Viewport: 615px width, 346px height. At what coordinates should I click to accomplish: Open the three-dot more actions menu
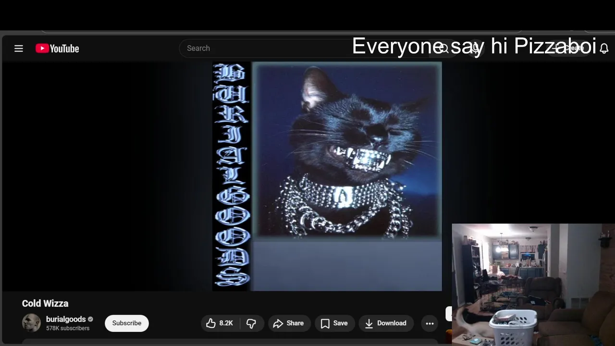click(x=430, y=323)
